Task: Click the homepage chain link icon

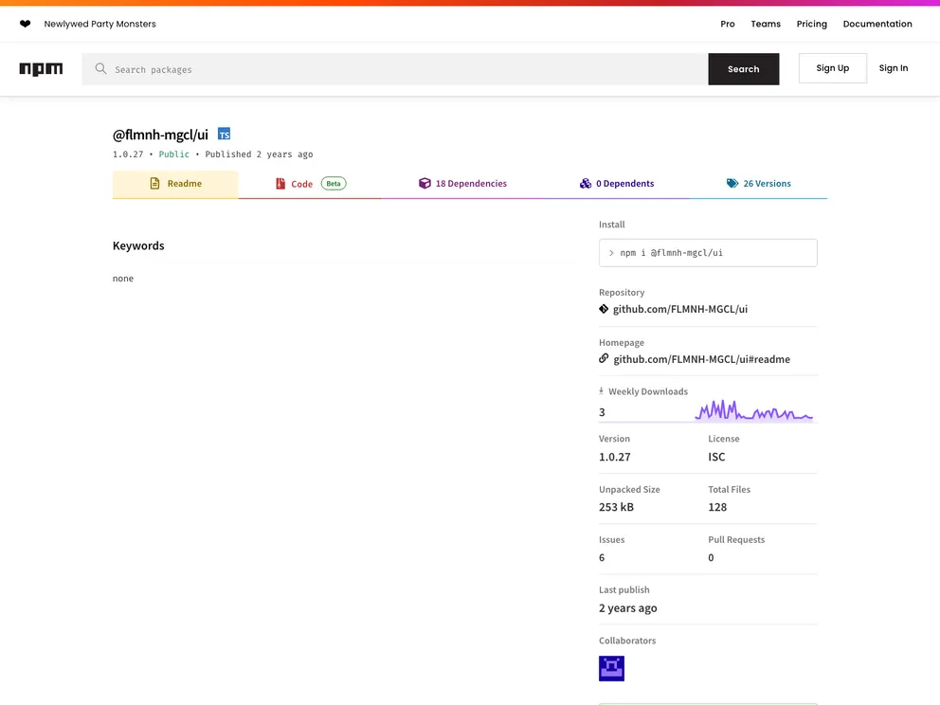Action: coord(604,359)
